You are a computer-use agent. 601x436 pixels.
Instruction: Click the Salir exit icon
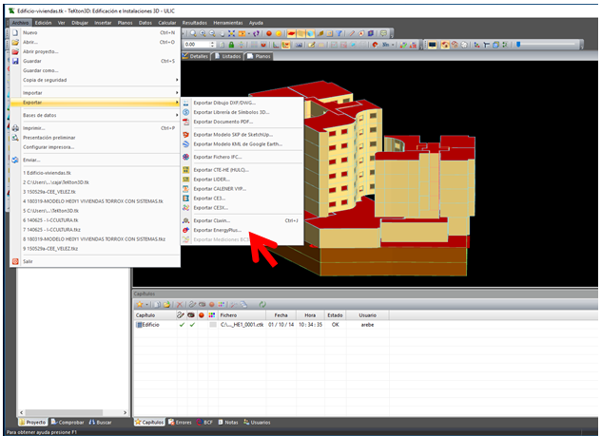15,261
